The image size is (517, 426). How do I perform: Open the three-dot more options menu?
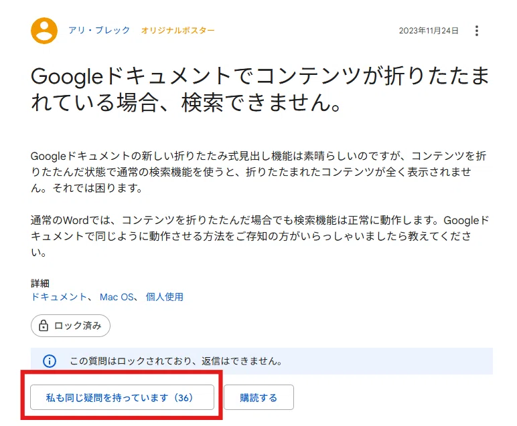pyautogui.click(x=476, y=31)
